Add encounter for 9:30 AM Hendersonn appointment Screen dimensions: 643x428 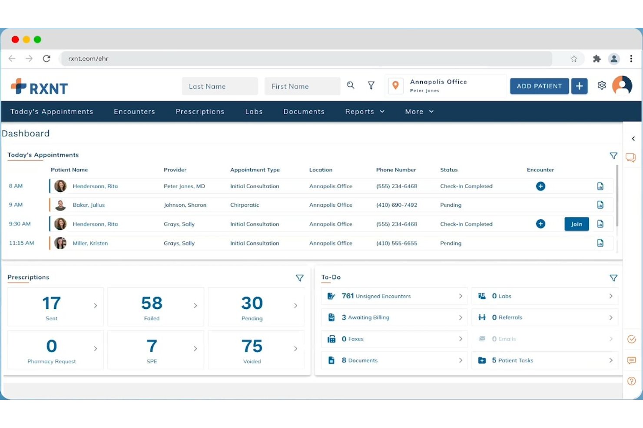[x=540, y=224]
